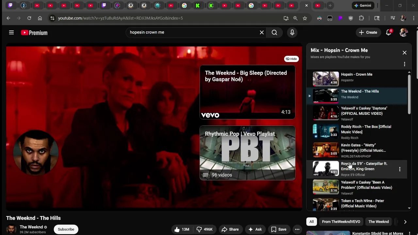
Task: Play Yelawolf x Caskey "Daytona" video
Action: point(358,113)
